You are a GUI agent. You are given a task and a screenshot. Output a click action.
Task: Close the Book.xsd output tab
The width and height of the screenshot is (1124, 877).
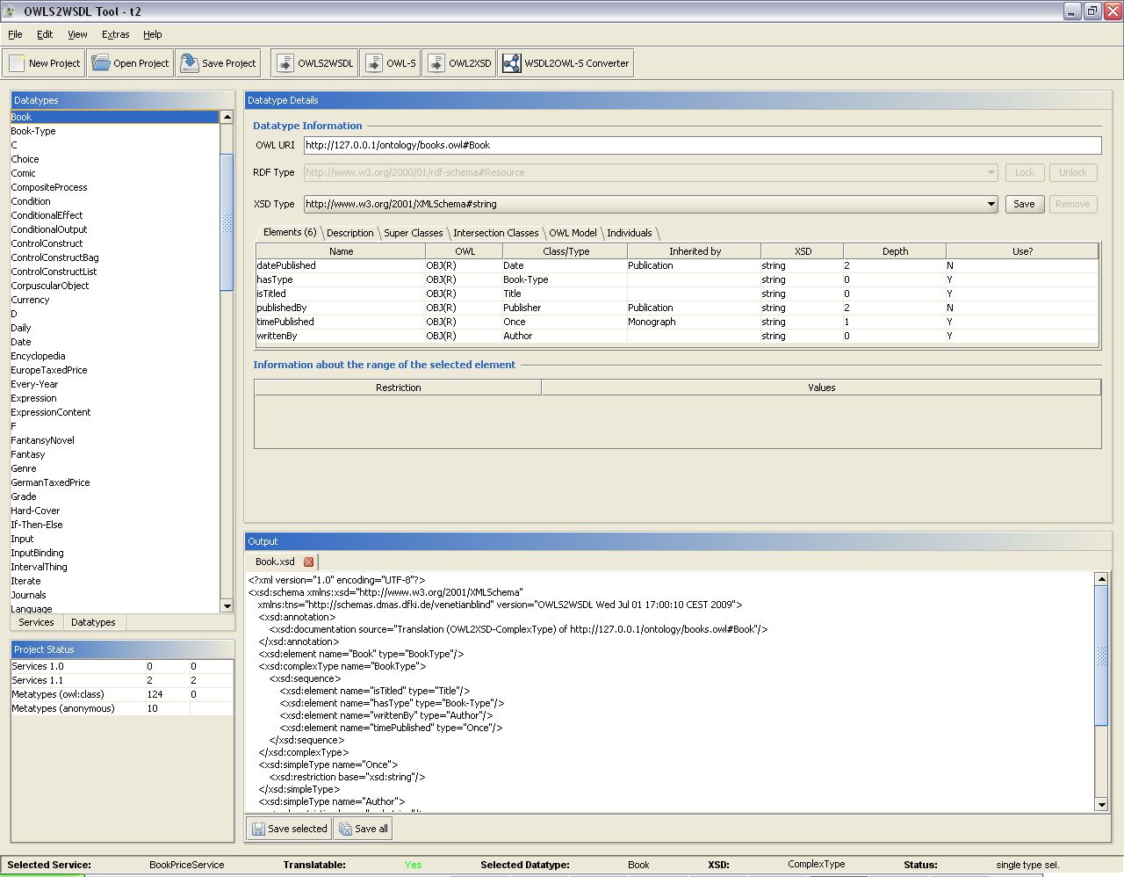coord(308,562)
